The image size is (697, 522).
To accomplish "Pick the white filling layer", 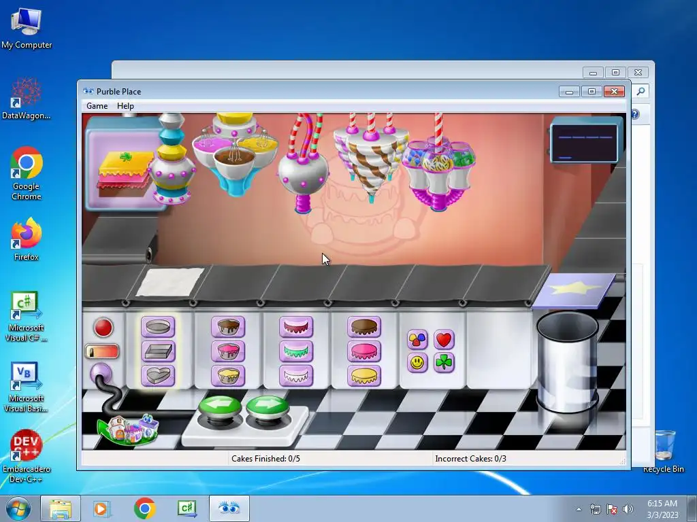I will [296, 375].
